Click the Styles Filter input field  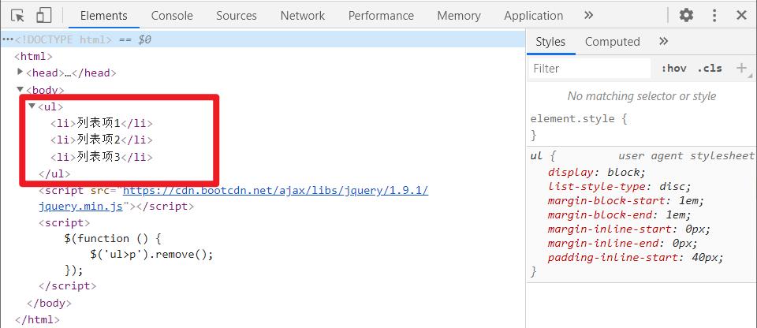tap(590, 69)
